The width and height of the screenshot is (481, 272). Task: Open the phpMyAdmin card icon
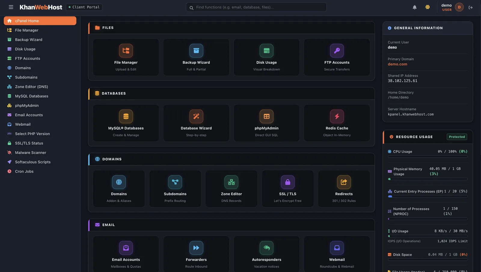pyautogui.click(x=267, y=116)
